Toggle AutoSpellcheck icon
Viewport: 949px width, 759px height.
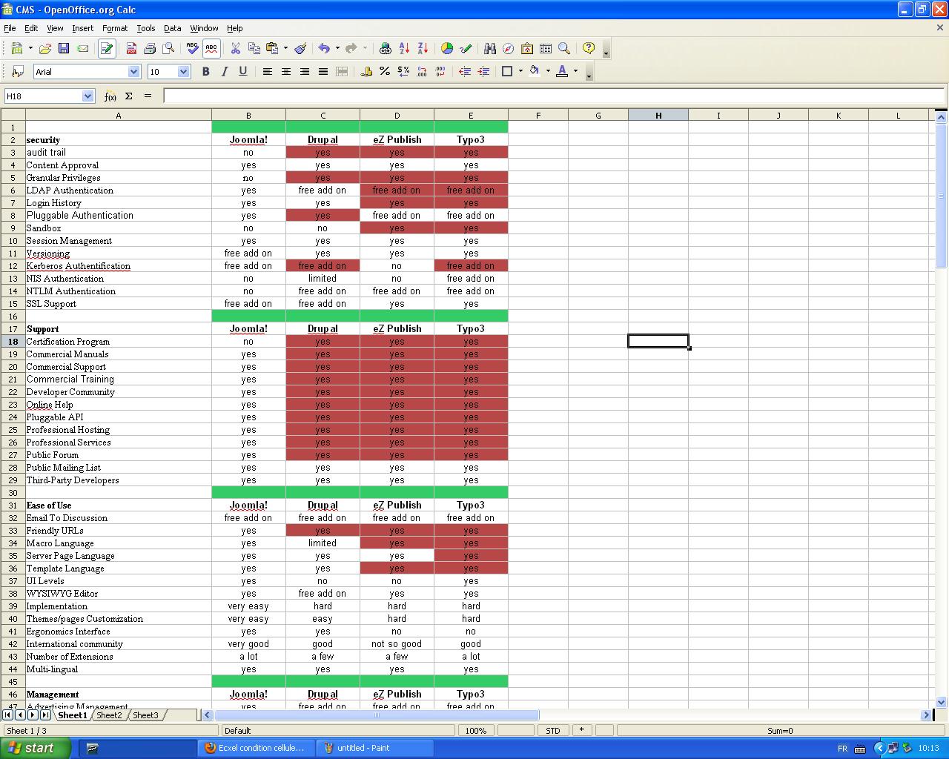tap(211, 48)
